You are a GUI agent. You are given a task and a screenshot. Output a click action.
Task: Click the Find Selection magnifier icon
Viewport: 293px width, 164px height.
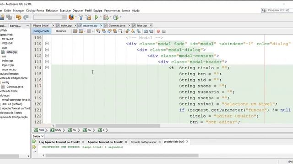coord(98,31)
